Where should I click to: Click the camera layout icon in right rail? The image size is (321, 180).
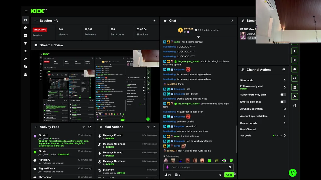(295, 87)
